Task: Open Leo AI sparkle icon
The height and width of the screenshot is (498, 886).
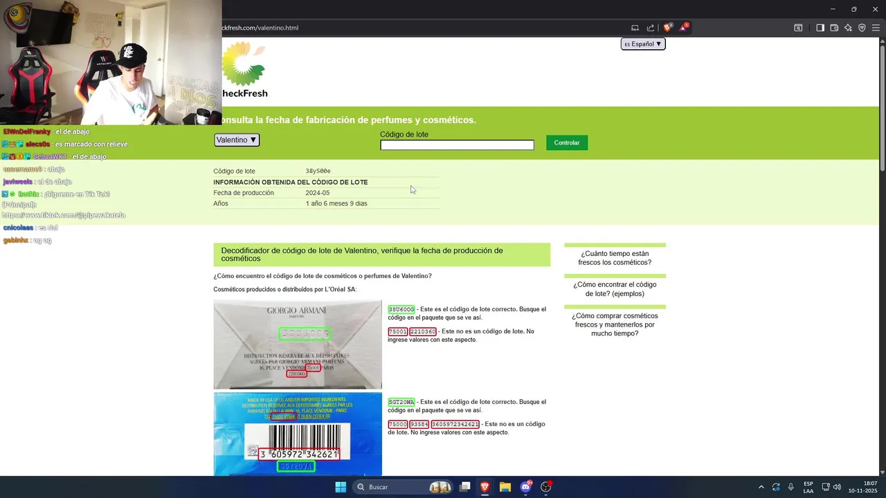Action: click(848, 28)
